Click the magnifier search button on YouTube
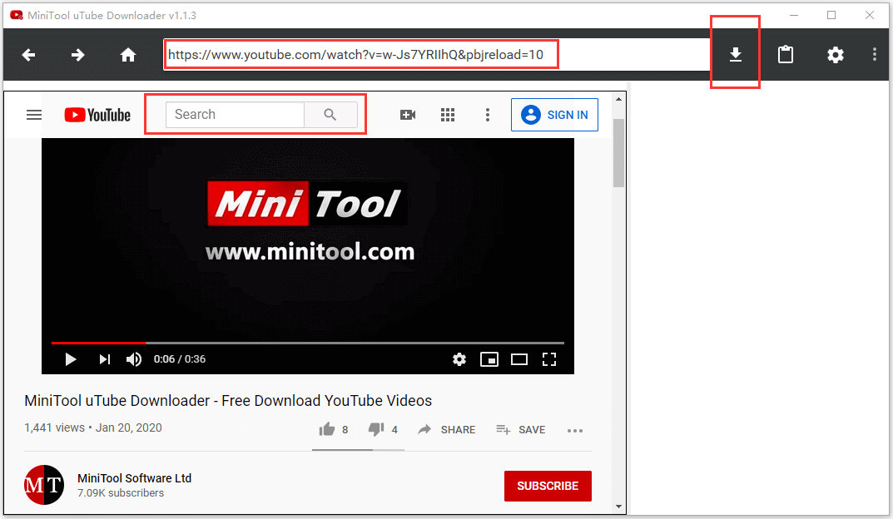This screenshot has height=519, width=893. pos(330,115)
